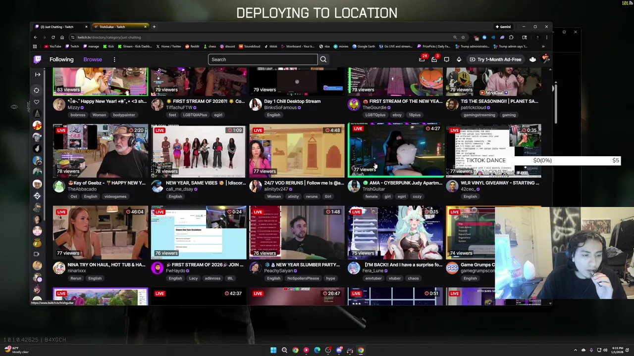The height and width of the screenshot is (356, 634).
Task: Show hidden system tray icons chevron
Action: tap(576, 350)
